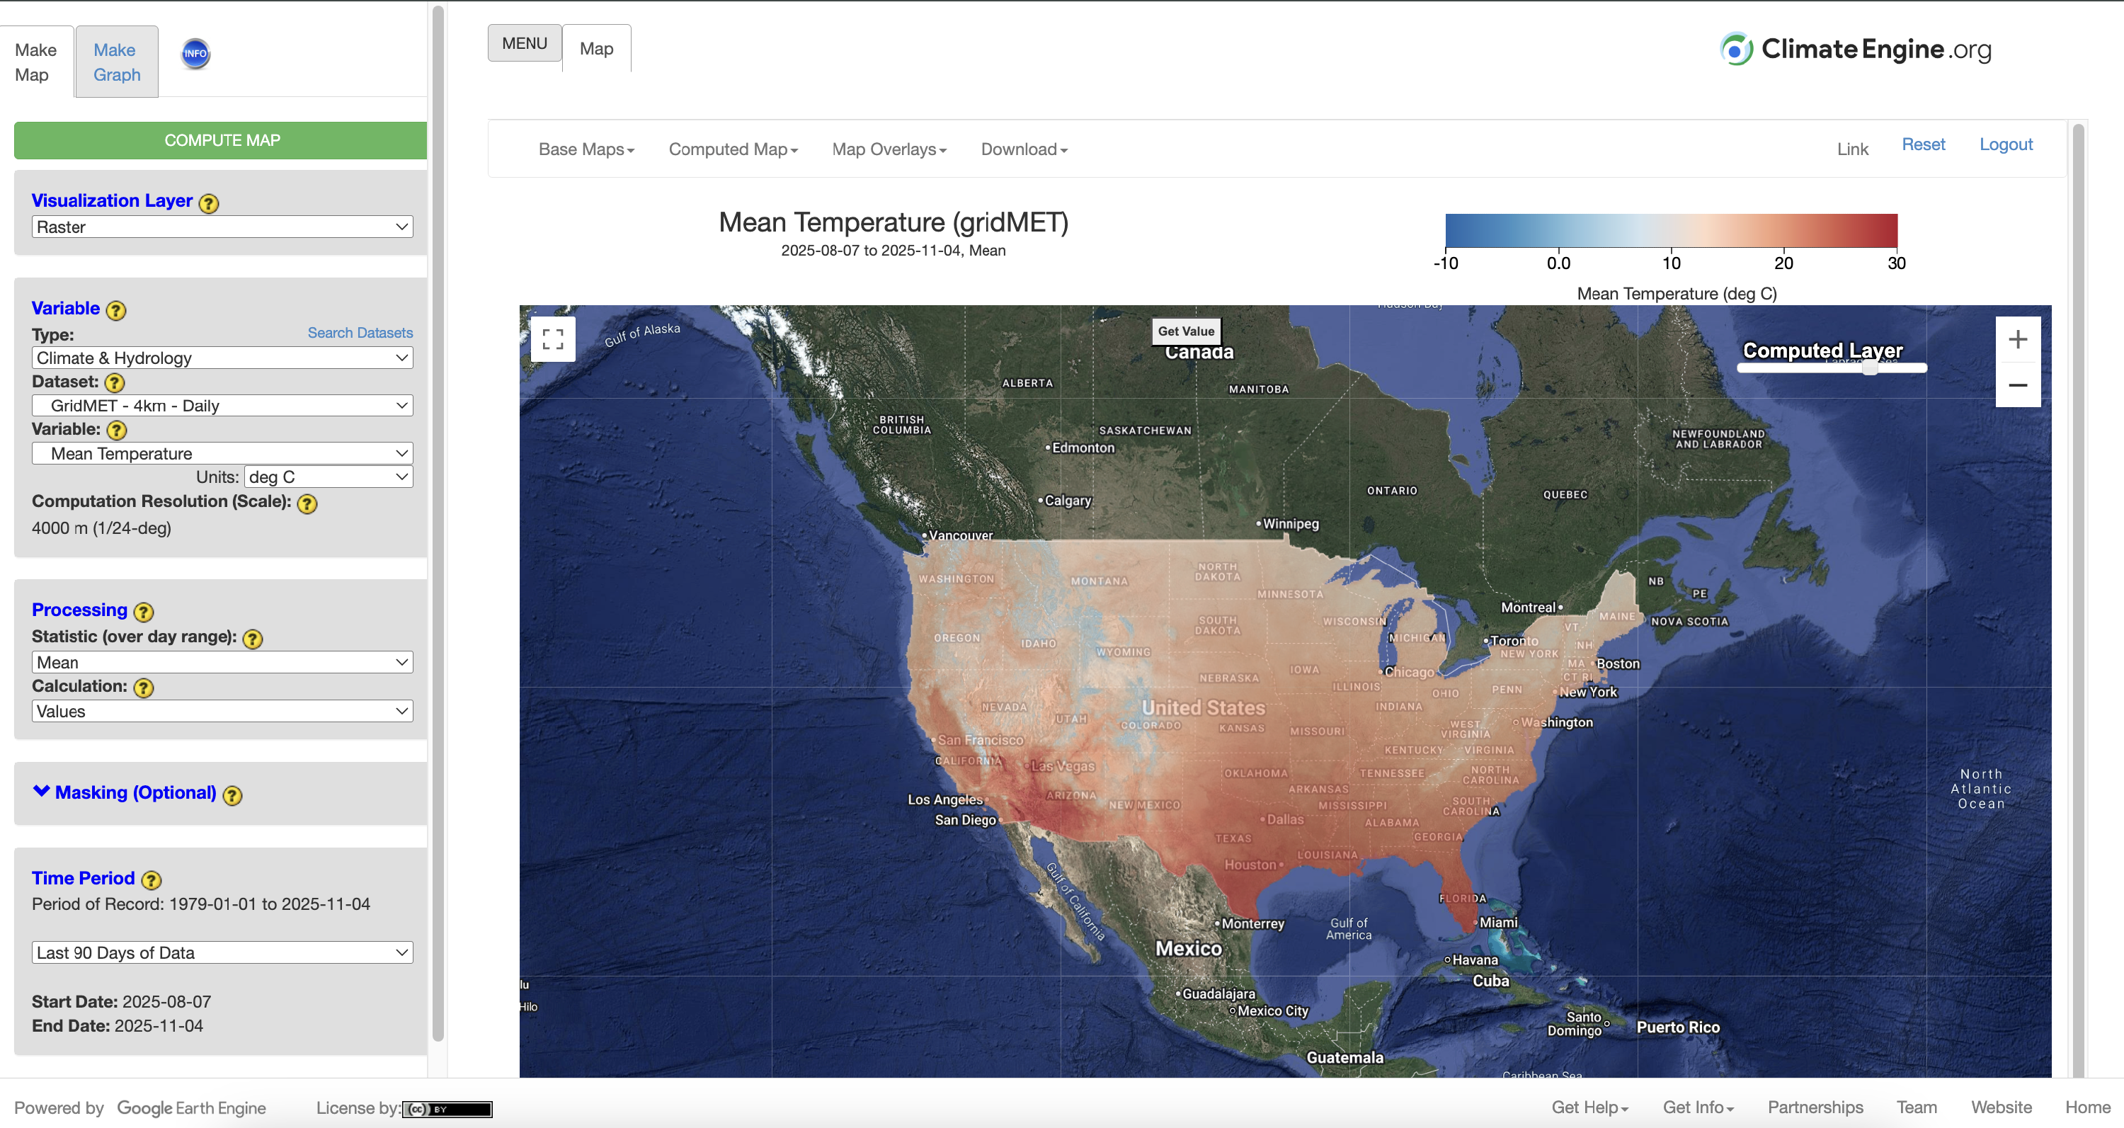This screenshot has height=1128, width=2124.
Task: Click help icon beside Computation Resolution
Action: (307, 503)
